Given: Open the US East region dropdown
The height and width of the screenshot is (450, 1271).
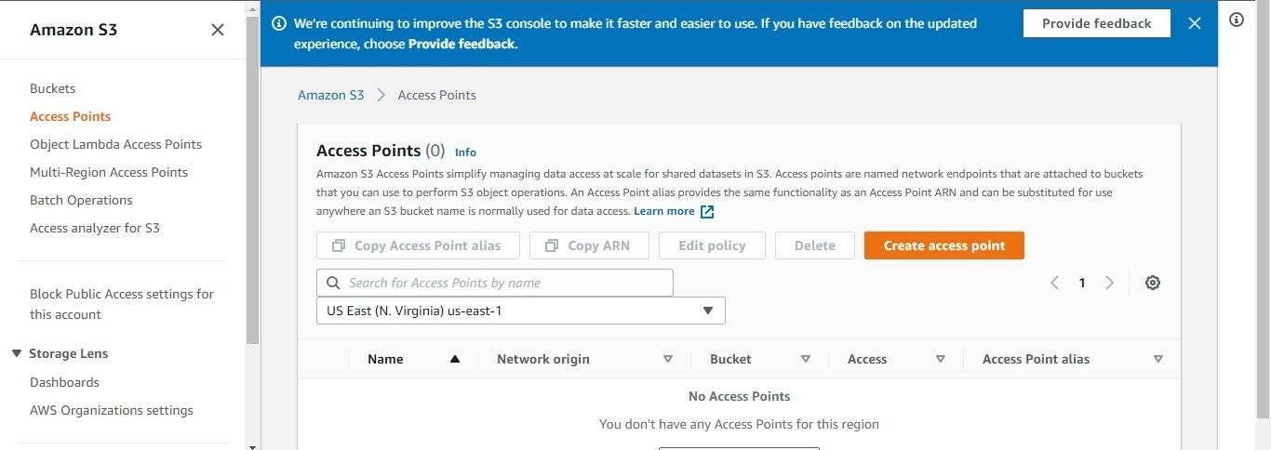Looking at the screenshot, I should 521,311.
